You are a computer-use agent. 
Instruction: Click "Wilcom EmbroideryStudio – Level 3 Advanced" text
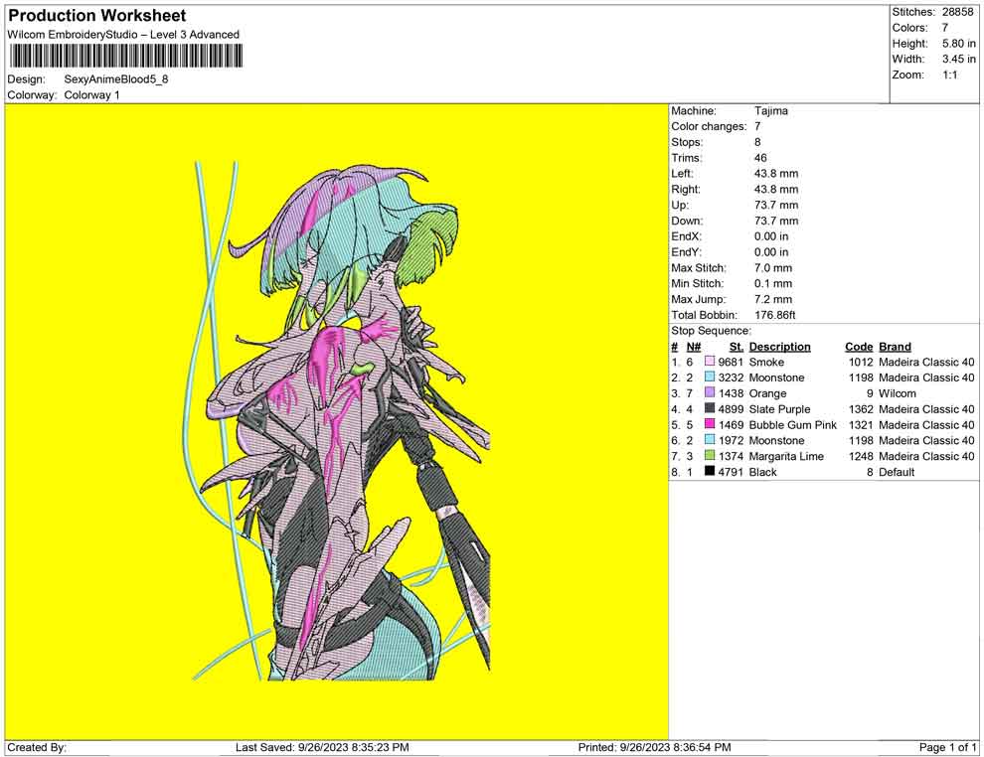(123, 35)
